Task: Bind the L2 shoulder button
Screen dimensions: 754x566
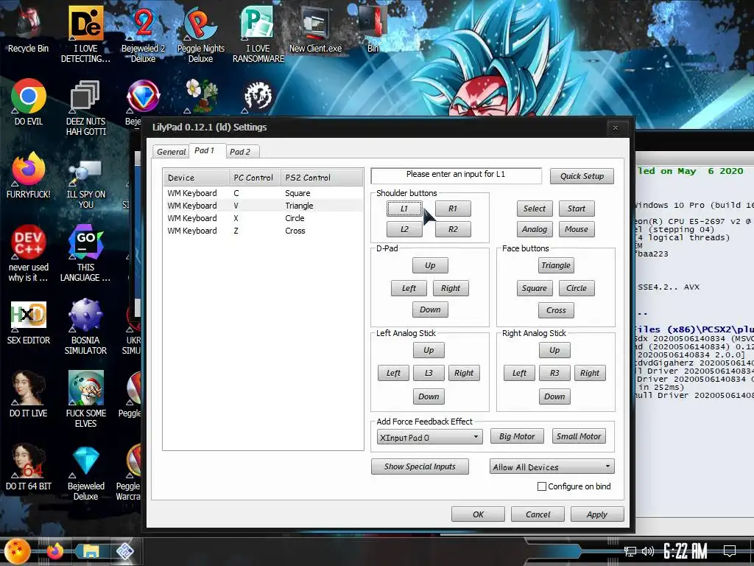Action: pyautogui.click(x=404, y=229)
